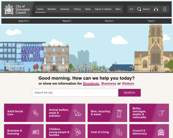Image resolution: width=173 pixels, height=138 pixels.
Task: Click the City of Doncaster Council logo
Action: click(17, 9)
